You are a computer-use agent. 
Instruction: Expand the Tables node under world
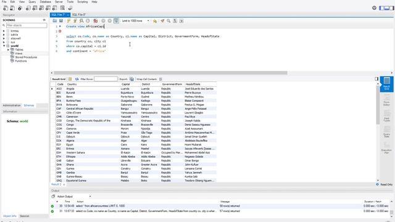[8, 50]
